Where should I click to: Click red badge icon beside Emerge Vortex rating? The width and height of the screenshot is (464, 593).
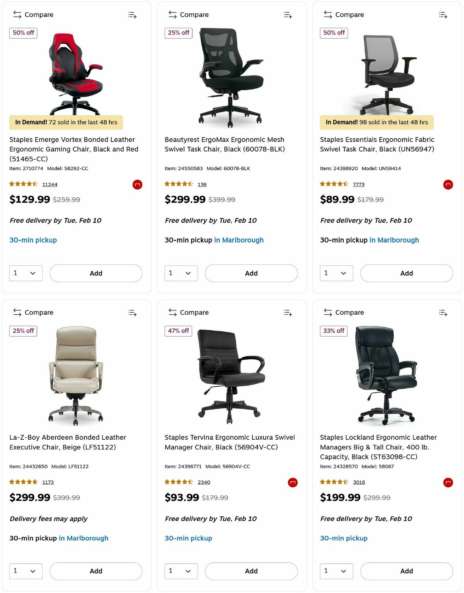coord(137,185)
